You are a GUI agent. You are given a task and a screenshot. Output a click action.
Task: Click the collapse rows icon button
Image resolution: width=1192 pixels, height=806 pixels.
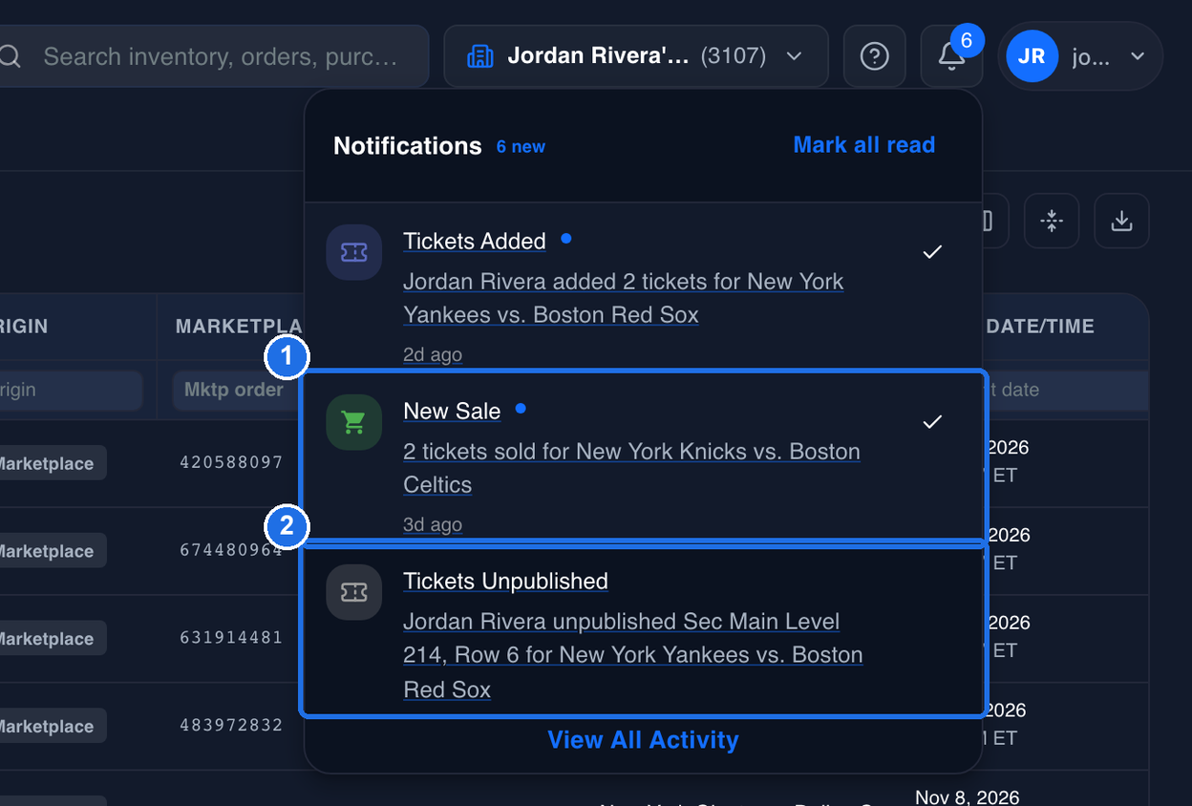point(1052,222)
